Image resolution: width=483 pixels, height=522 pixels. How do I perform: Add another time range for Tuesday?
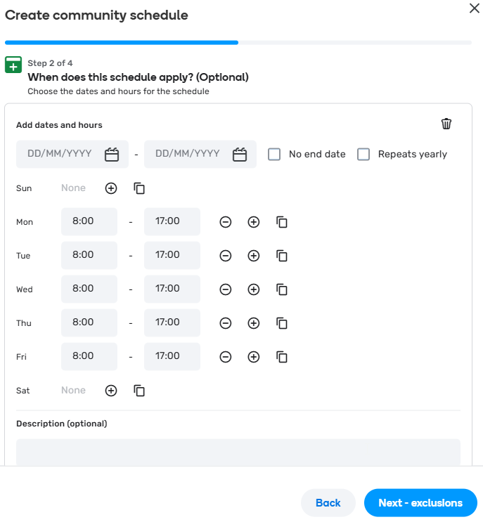[254, 256]
